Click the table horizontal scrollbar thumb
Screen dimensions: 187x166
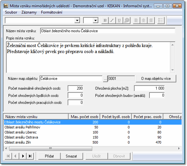point(51,148)
